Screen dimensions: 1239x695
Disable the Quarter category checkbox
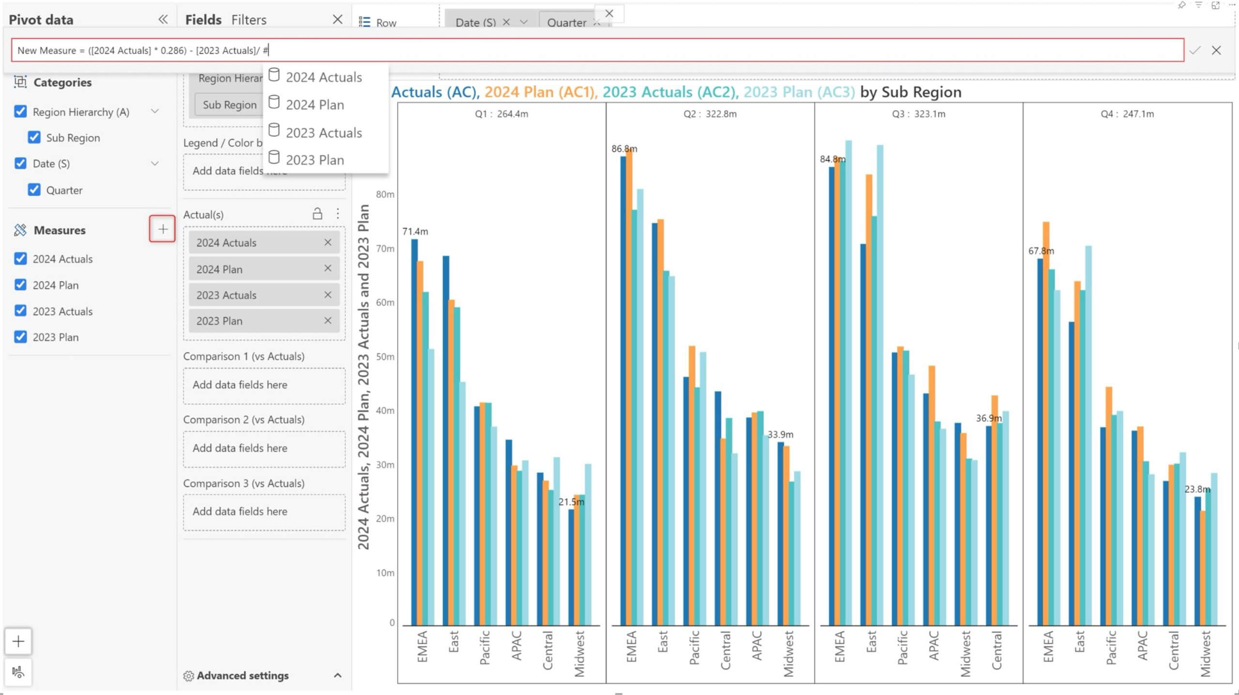(34, 190)
